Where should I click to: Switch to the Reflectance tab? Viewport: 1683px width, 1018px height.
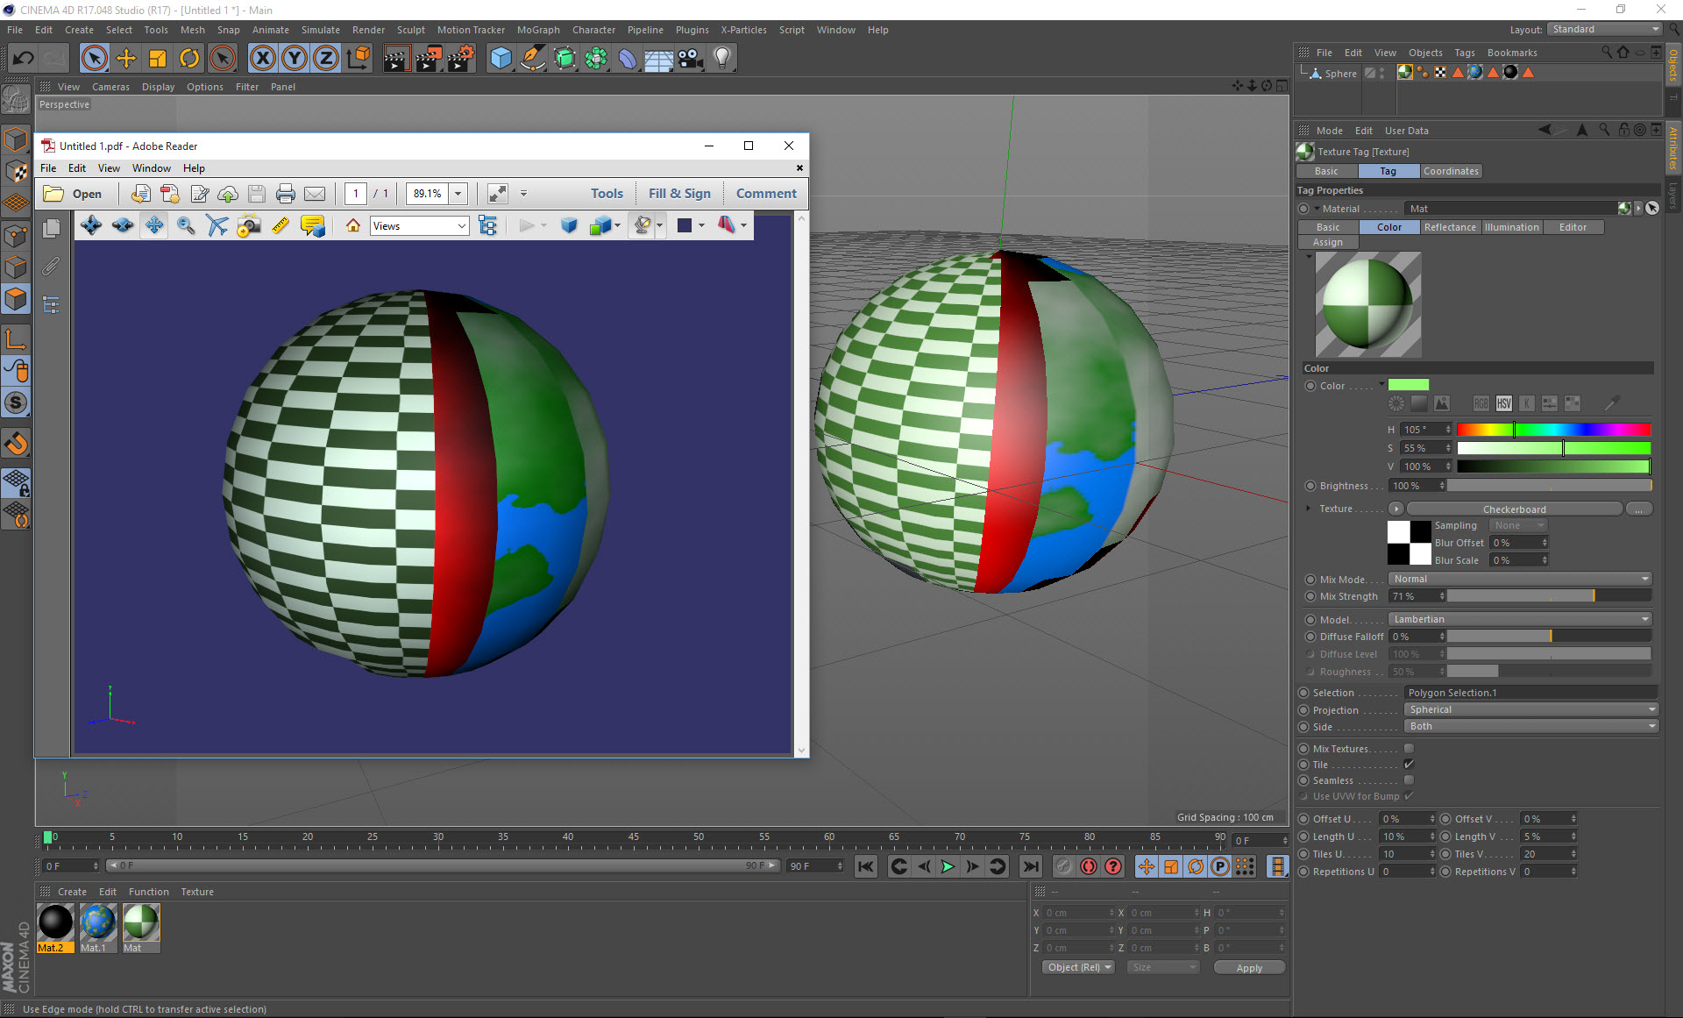(x=1450, y=227)
